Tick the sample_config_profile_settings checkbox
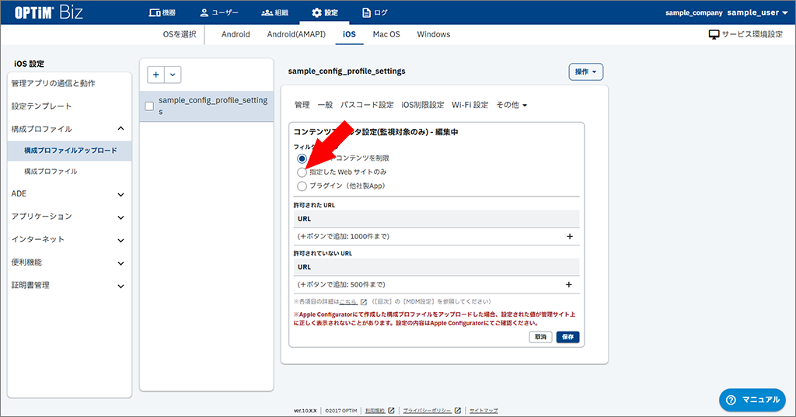The height and width of the screenshot is (417, 796). [149, 106]
